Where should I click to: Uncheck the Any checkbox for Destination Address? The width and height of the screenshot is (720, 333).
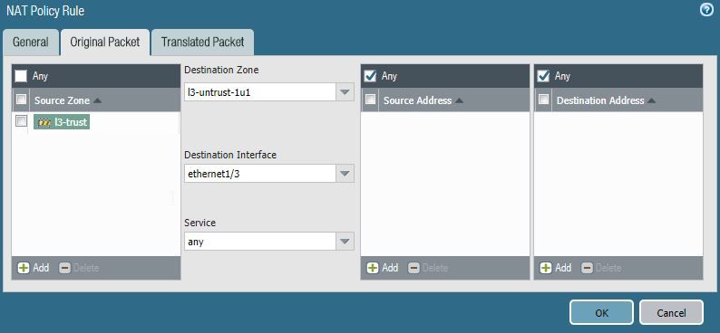(543, 76)
